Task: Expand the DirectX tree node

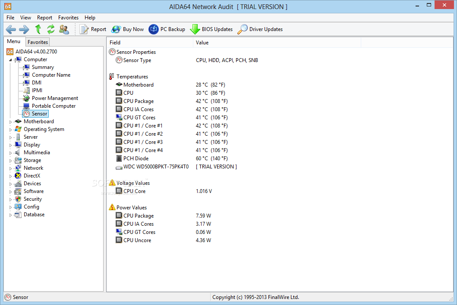Action: click(12, 176)
